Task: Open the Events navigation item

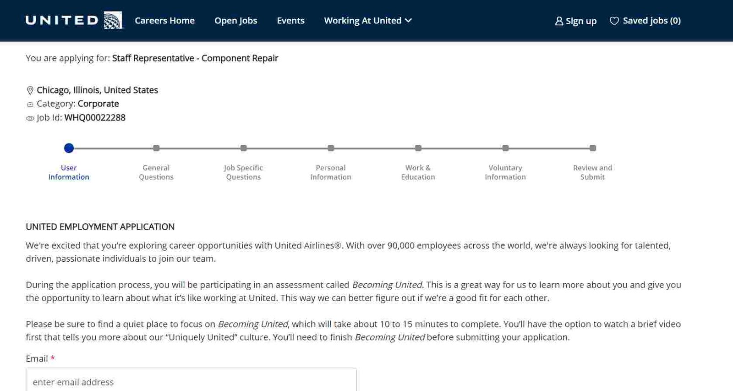Action: coord(290,21)
